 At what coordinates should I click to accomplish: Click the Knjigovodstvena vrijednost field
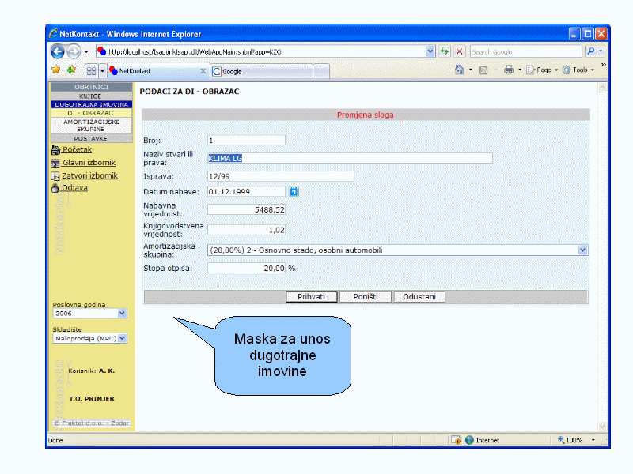point(246,230)
